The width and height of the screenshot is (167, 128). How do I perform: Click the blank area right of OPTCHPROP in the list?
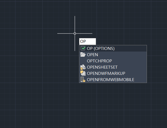[x=130, y=61]
